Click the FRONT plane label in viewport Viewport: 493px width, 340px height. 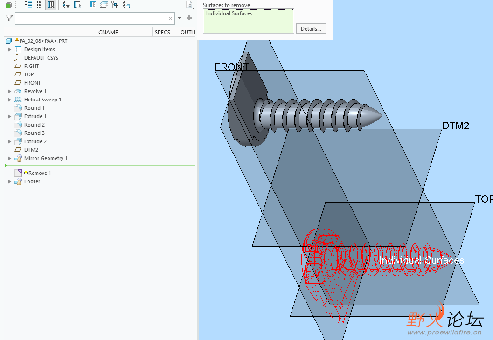232,67
